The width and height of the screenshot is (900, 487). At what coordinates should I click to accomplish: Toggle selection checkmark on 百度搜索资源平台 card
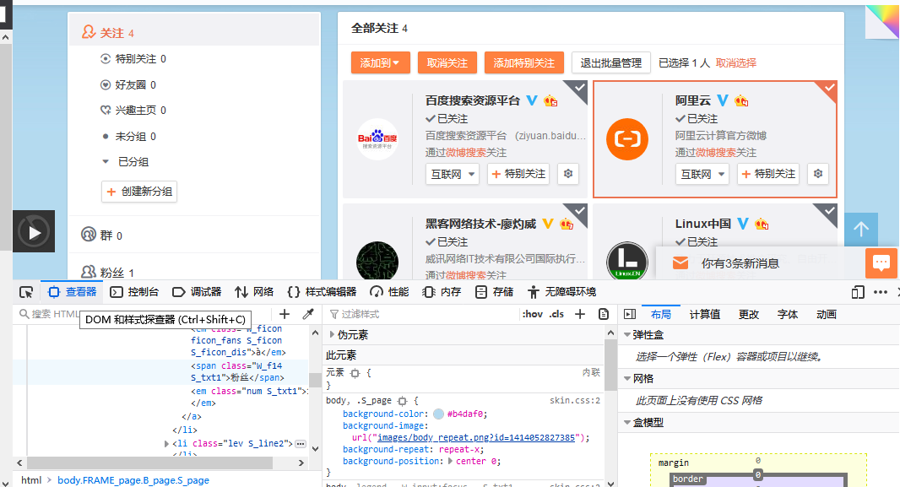[x=580, y=89]
